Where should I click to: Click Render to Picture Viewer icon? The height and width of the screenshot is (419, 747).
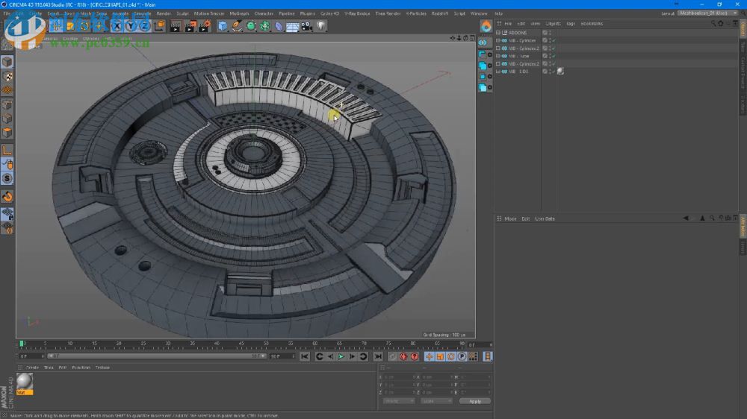(190, 26)
